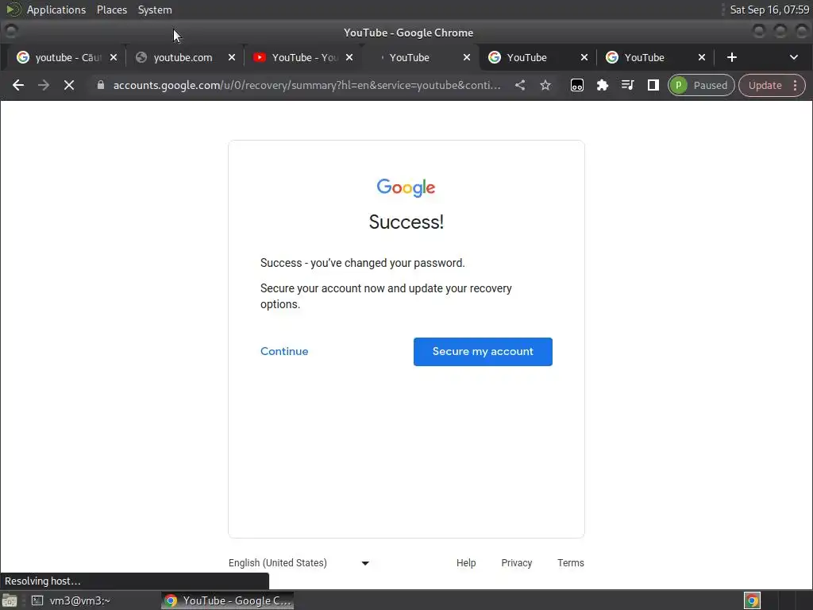Close the youtube.com tab
This screenshot has width=813, height=610.
point(232,57)
